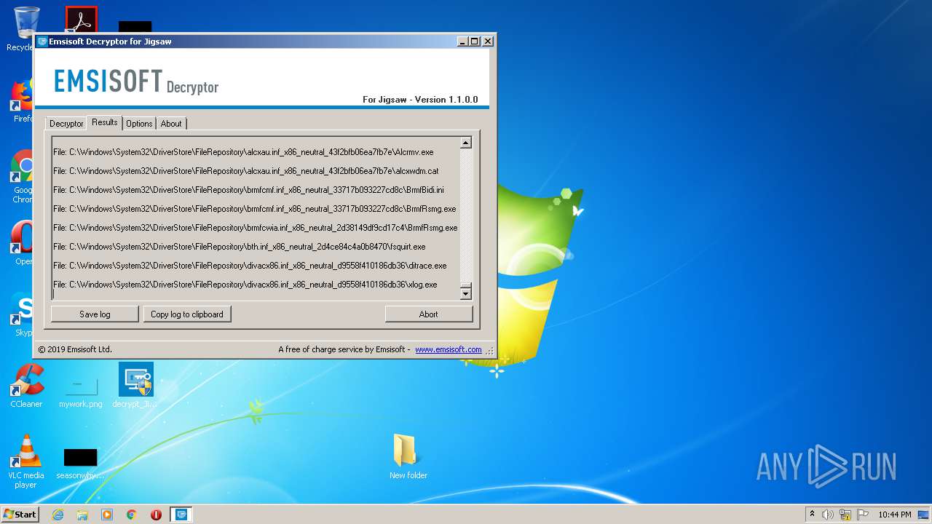Screen dimensions: 932x524
Task: Select the seasonwhy... desktop file
Action: (x=81, y=464)
